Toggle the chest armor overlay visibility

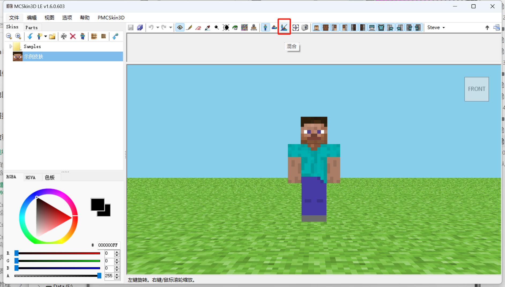pos(381,27)
